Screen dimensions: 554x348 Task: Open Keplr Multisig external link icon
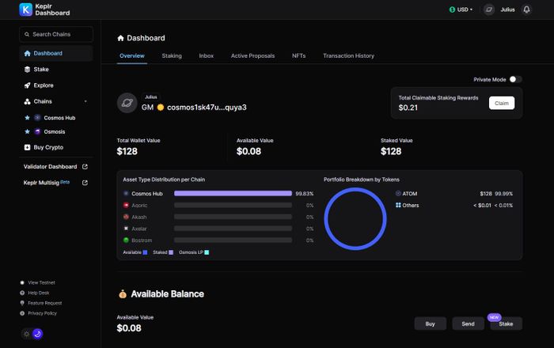click(85, 183)
